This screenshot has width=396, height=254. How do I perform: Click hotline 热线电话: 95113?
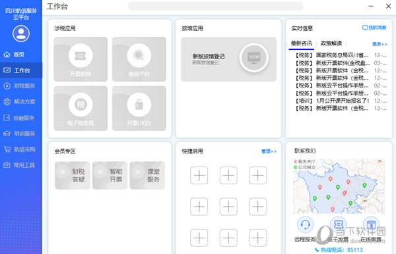click(x=339, y=249)
